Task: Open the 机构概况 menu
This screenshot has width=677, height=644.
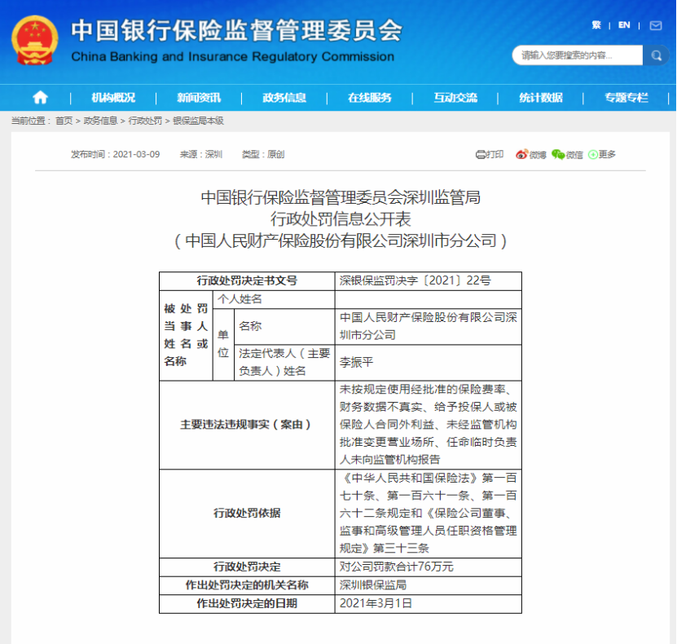Action: click(113, 98)
